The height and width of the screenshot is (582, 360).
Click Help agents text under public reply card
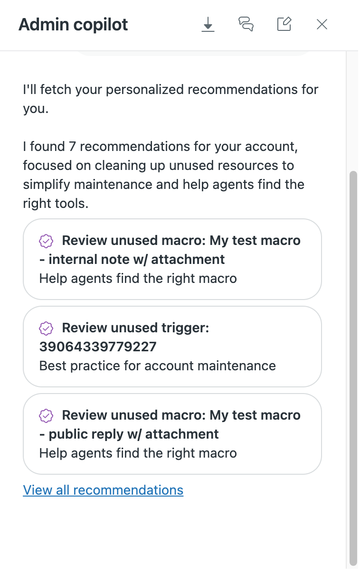tap(138, 453)
